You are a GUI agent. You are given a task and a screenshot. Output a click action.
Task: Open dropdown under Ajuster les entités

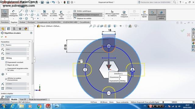pos(44,19)
